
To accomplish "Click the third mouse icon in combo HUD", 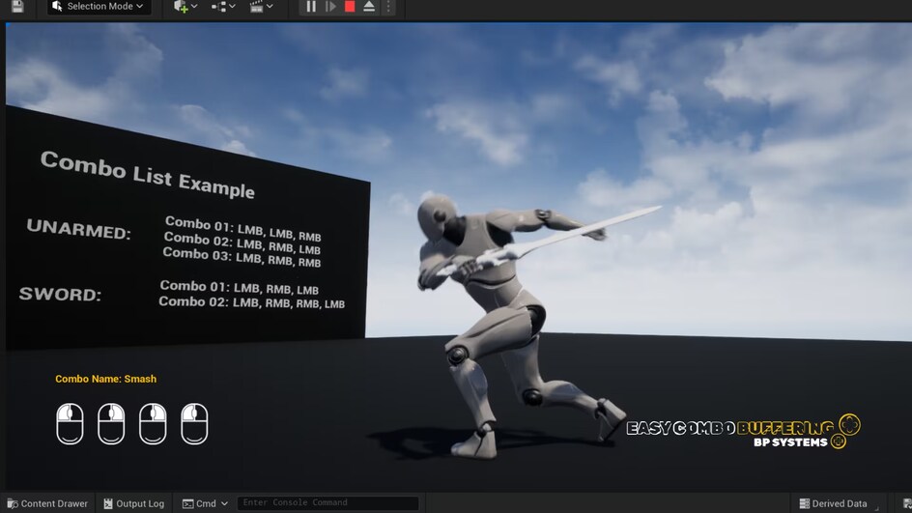I will (x=153, y=424).
